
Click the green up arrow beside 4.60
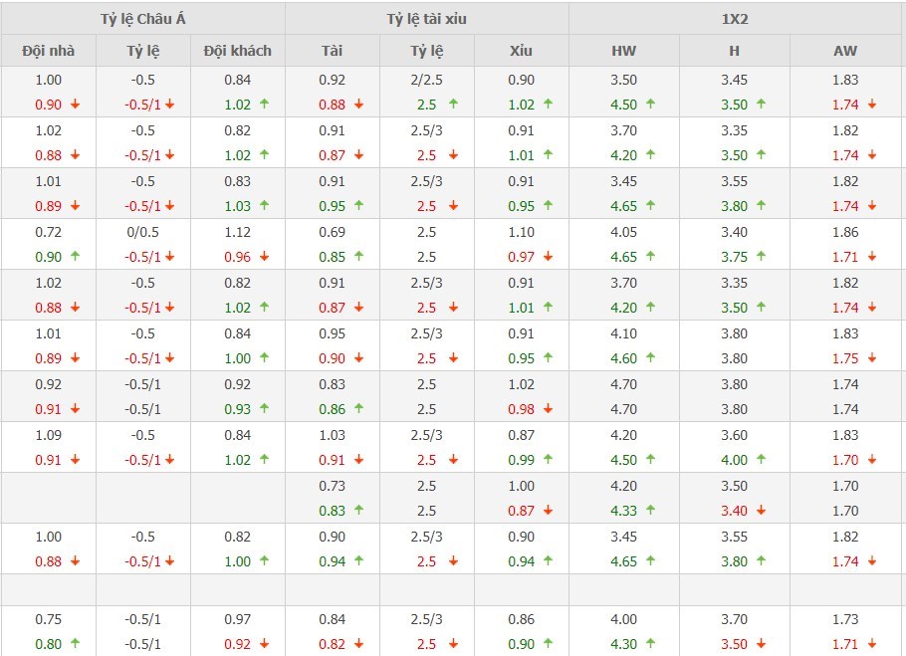[x=650, y=358]
